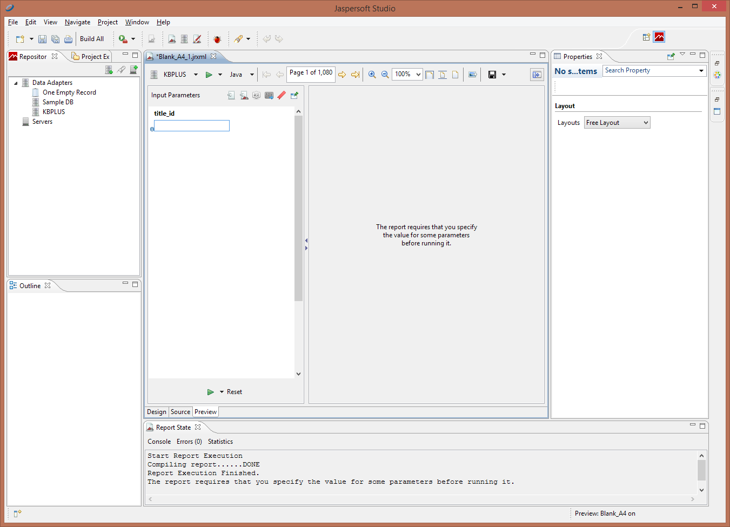Click the console vertical scrollbar thumb
This screenshot has height=527, width=730.
701,470
